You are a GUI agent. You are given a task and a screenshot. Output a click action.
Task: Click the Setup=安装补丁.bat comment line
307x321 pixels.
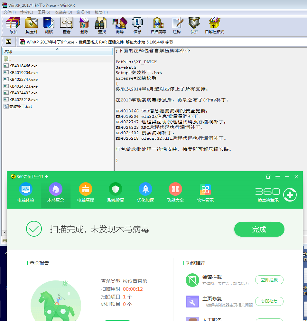pos(139,73)
